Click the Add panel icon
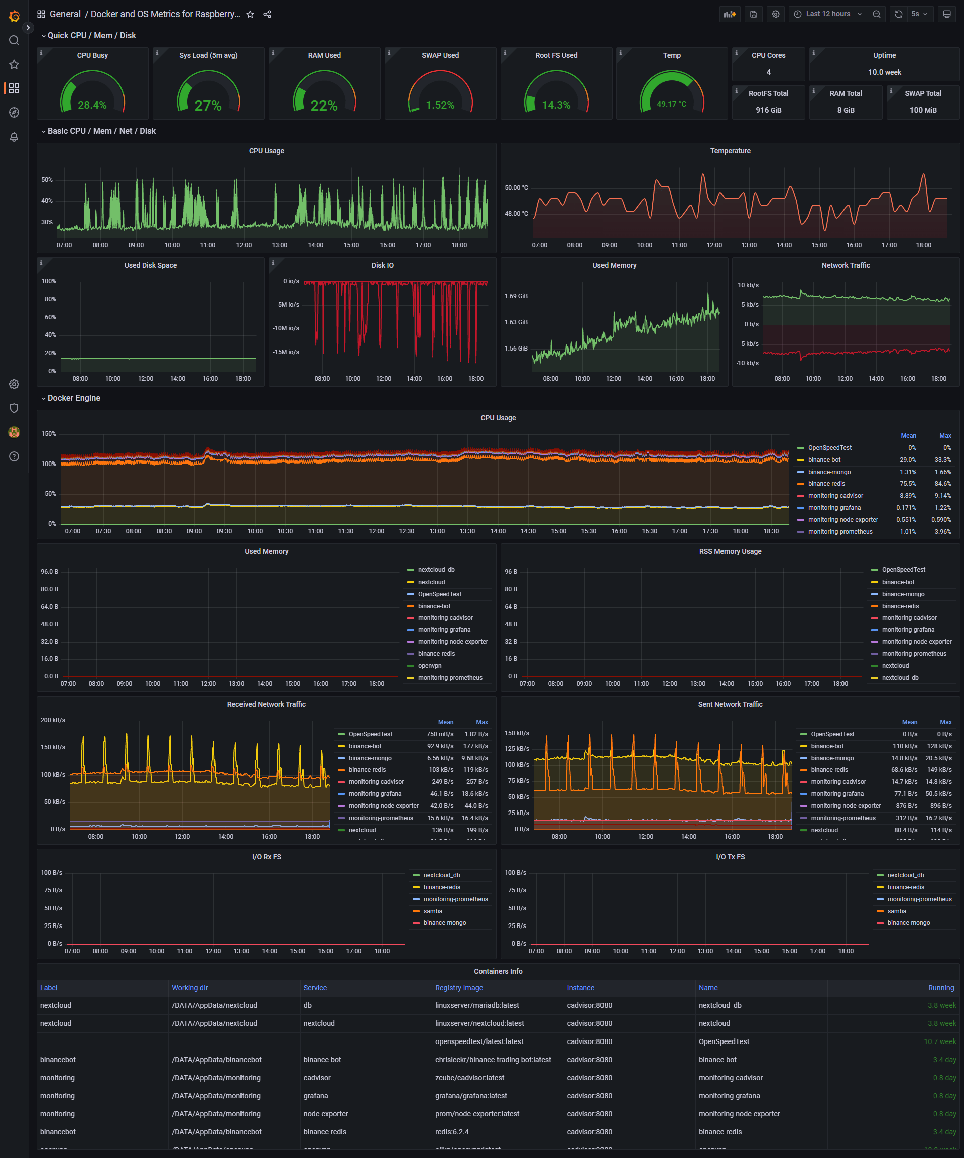 (x=730, y=14)
